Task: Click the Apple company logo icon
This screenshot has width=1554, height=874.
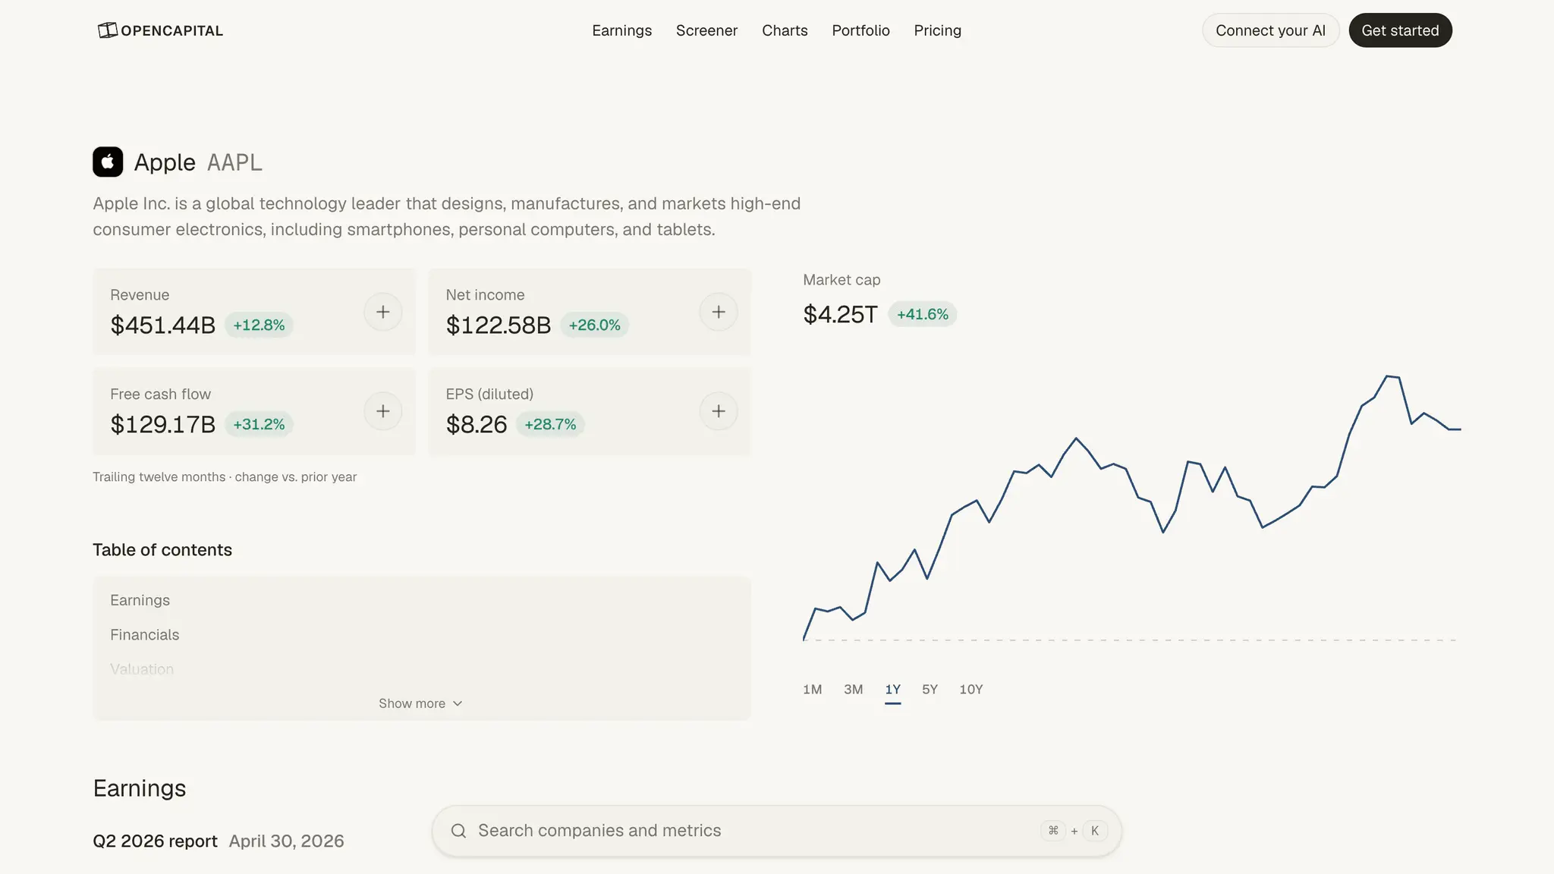Action: (108, 162)
